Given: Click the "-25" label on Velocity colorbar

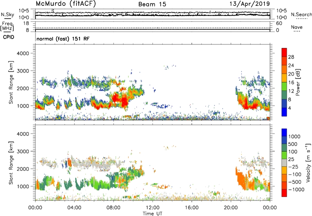Looking at the screenshot, I should [293, 167].
